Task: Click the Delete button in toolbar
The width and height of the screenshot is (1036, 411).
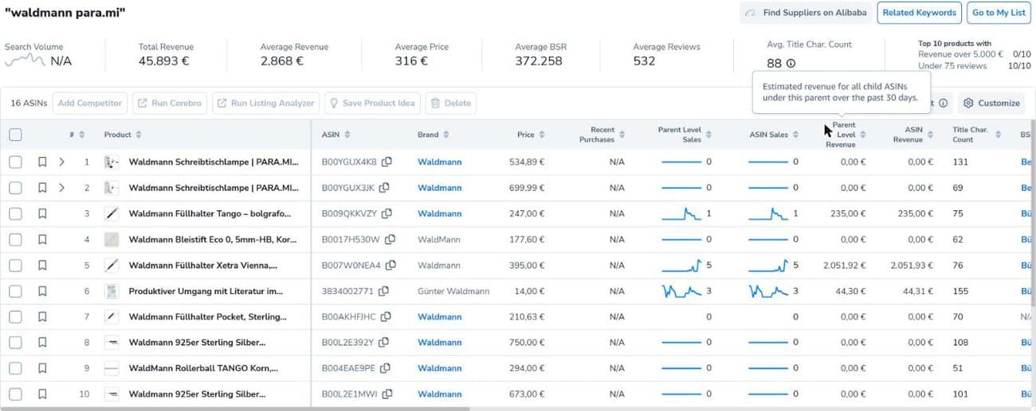Action: [x=451, y=103]
